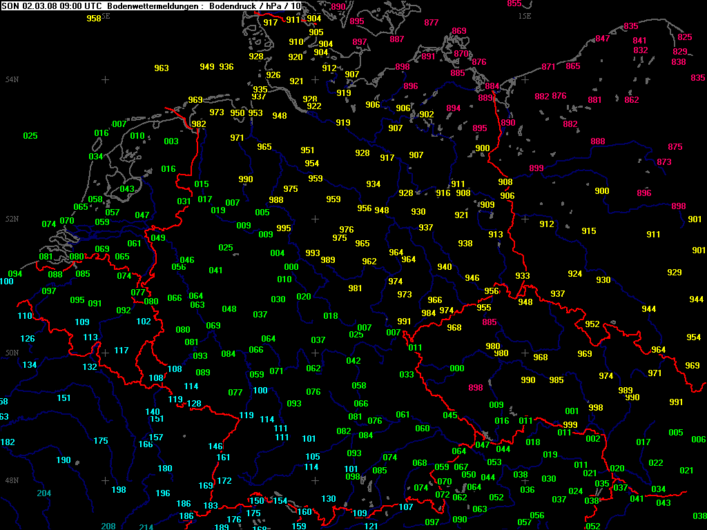Click the 54N latitude label
707x530 pixels.
(12, 80)
